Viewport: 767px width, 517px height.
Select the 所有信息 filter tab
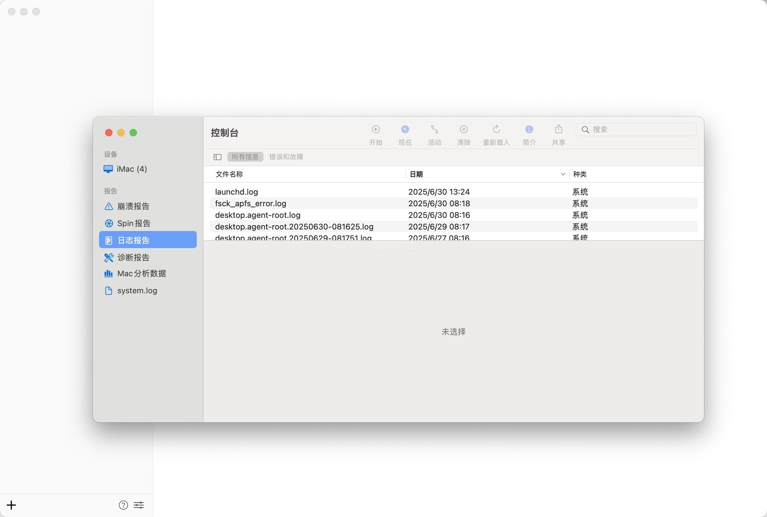(x=245, y=157)
